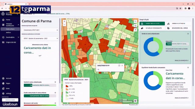This screenshot has width=195, height=109.
Task: Open the GeoAnalytics icon in sidebar
Action: point(3,37)
